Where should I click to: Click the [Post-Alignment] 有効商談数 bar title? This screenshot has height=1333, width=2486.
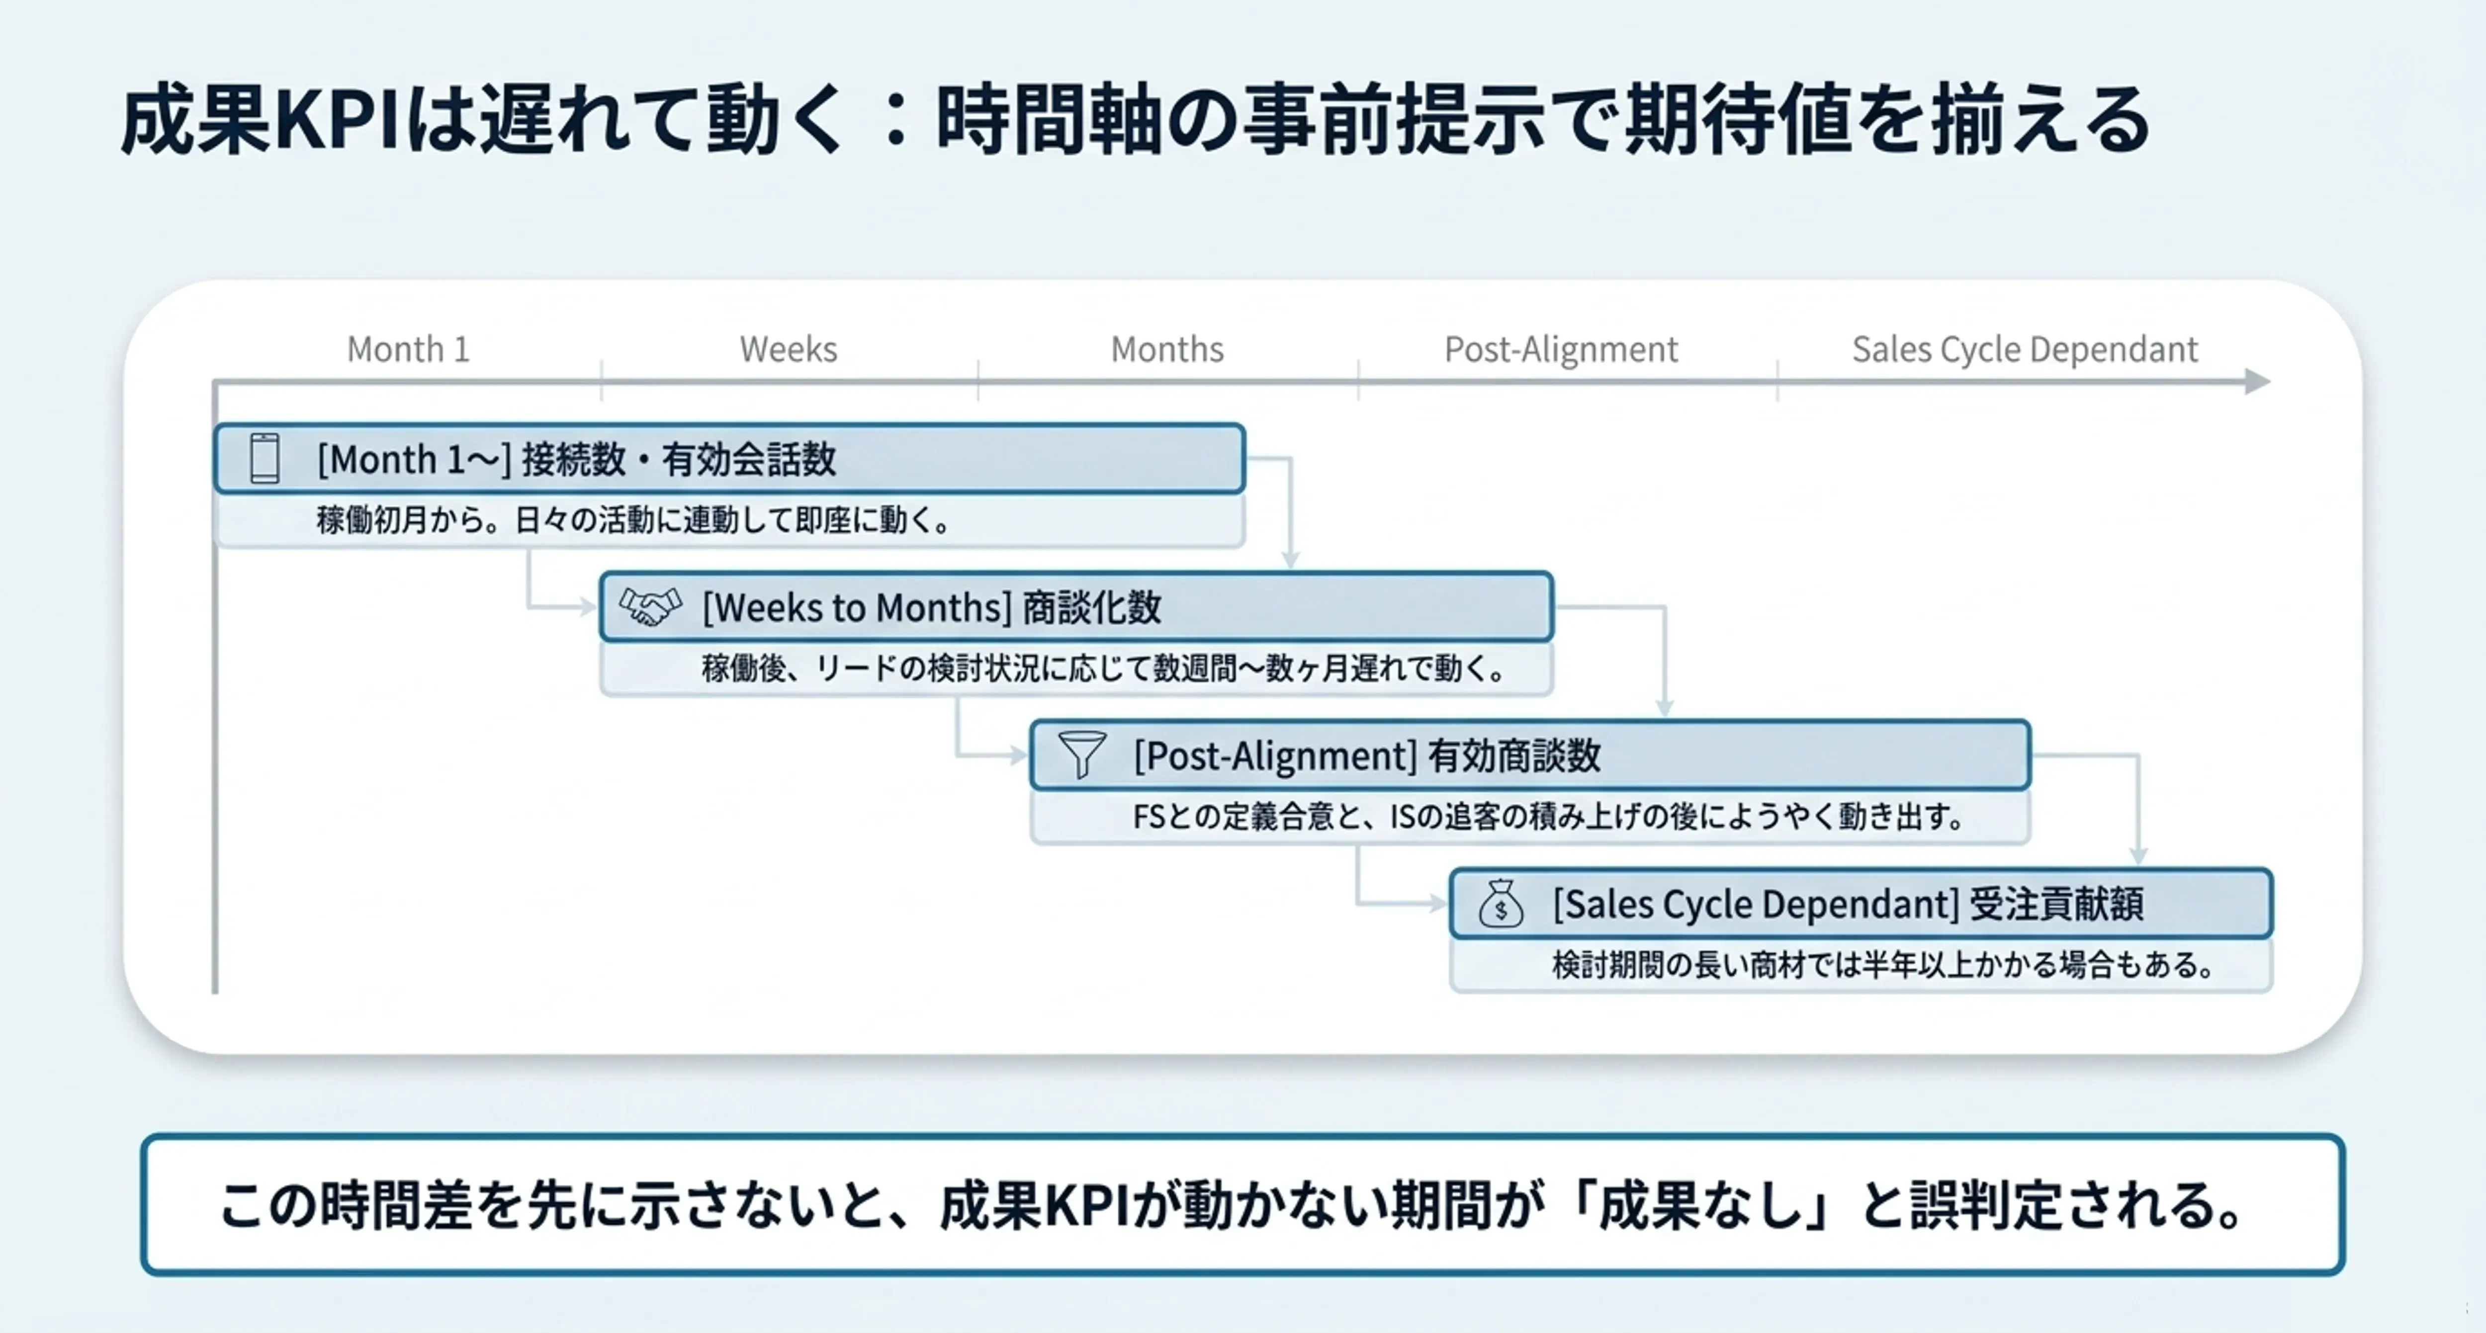tap(1366, 755)
